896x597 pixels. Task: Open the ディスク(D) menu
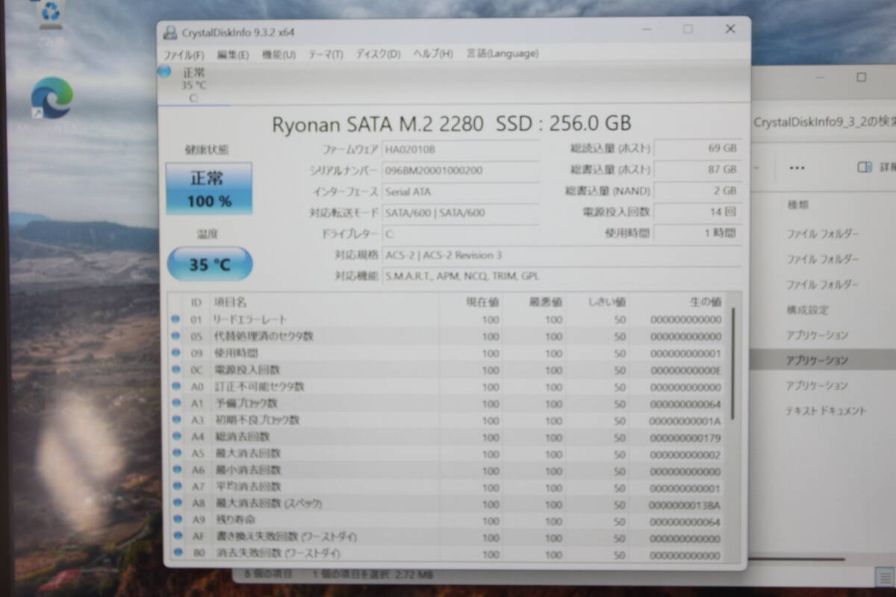click(x=378, y=54)
